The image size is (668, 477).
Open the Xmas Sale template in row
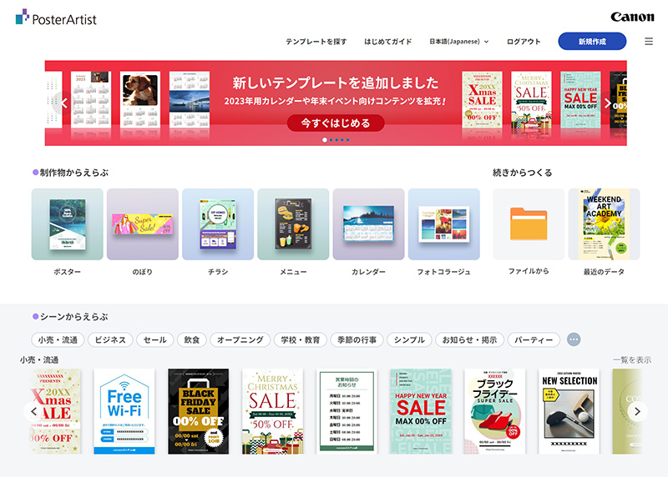coord(55,411)
